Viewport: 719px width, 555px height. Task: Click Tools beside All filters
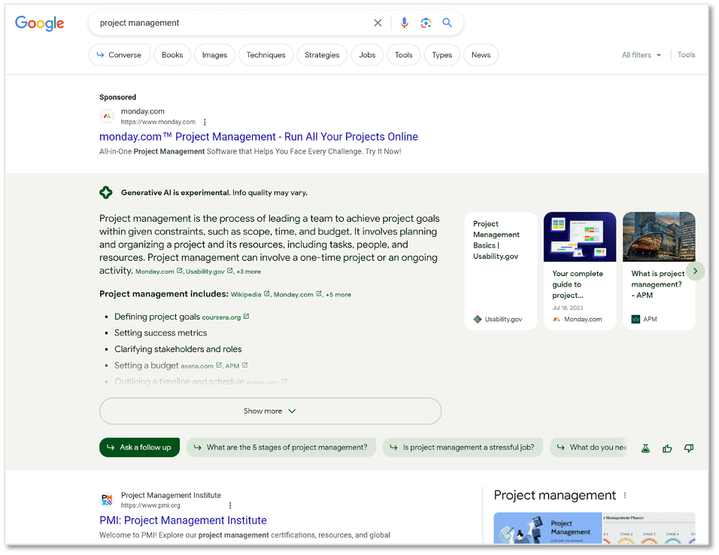(x=687, y=55)
